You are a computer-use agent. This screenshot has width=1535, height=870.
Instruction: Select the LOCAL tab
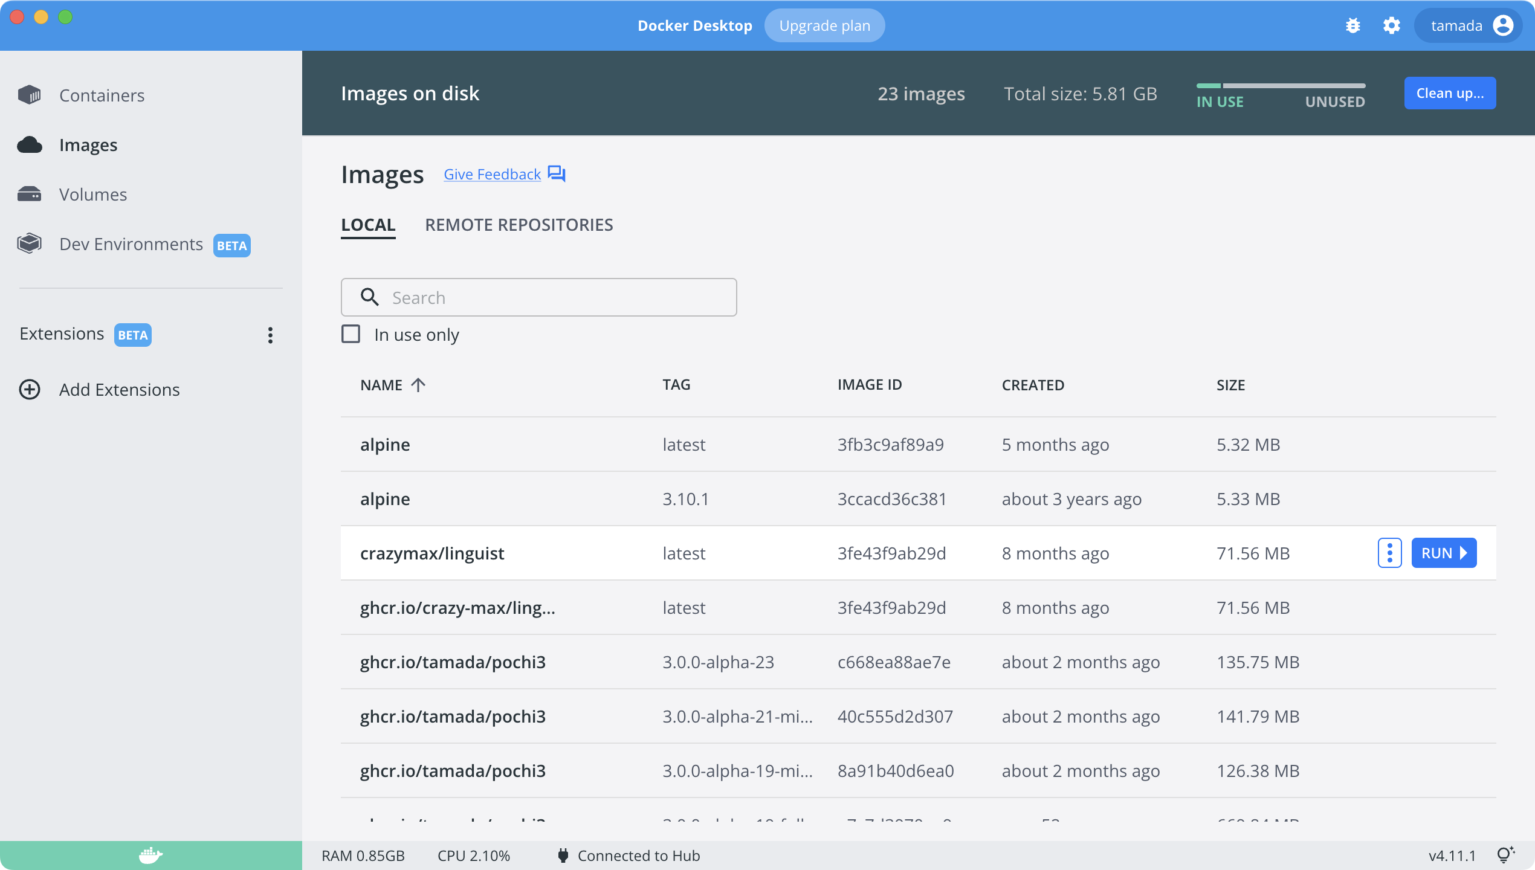[x=368, y=224]
